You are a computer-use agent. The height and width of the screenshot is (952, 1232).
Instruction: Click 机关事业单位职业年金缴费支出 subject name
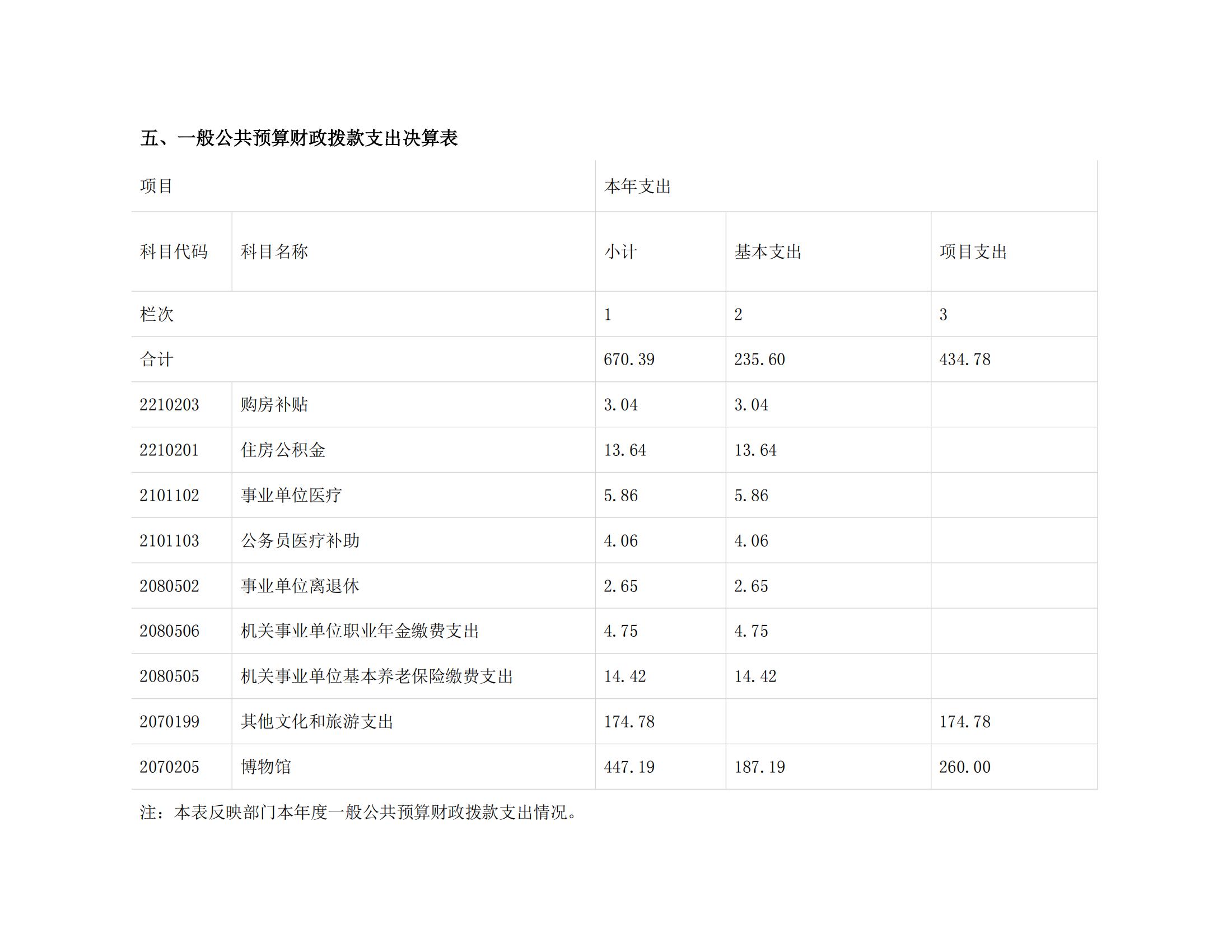tap(360, 631)
